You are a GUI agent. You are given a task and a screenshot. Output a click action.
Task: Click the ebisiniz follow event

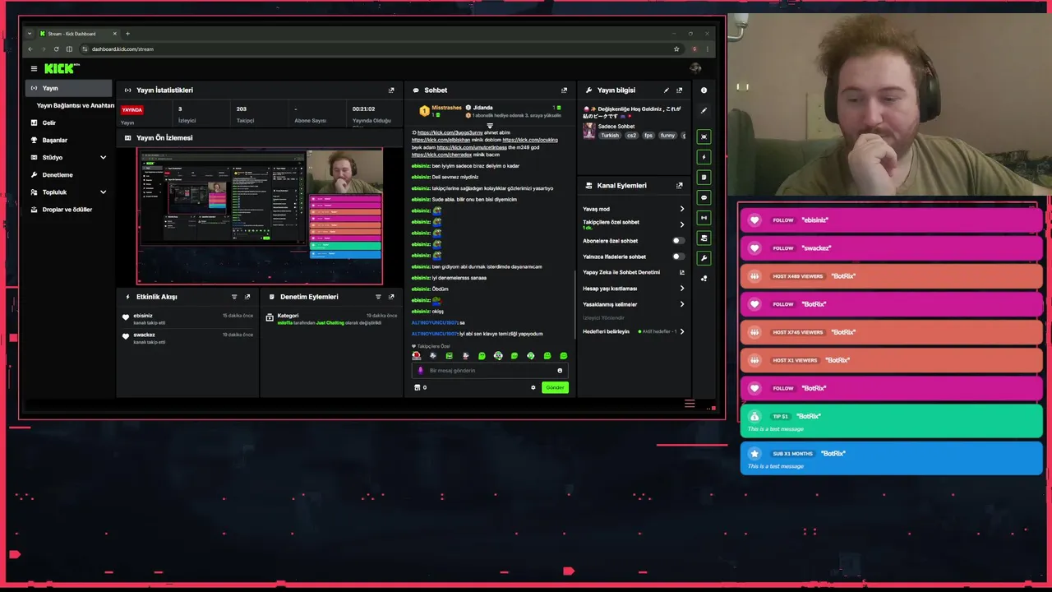click(187, 318)
